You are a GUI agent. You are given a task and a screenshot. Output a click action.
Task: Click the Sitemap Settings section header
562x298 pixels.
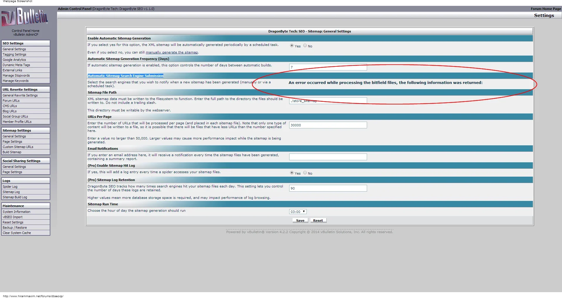26,130
